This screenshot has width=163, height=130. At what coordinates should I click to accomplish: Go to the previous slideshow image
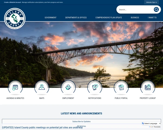5,64
